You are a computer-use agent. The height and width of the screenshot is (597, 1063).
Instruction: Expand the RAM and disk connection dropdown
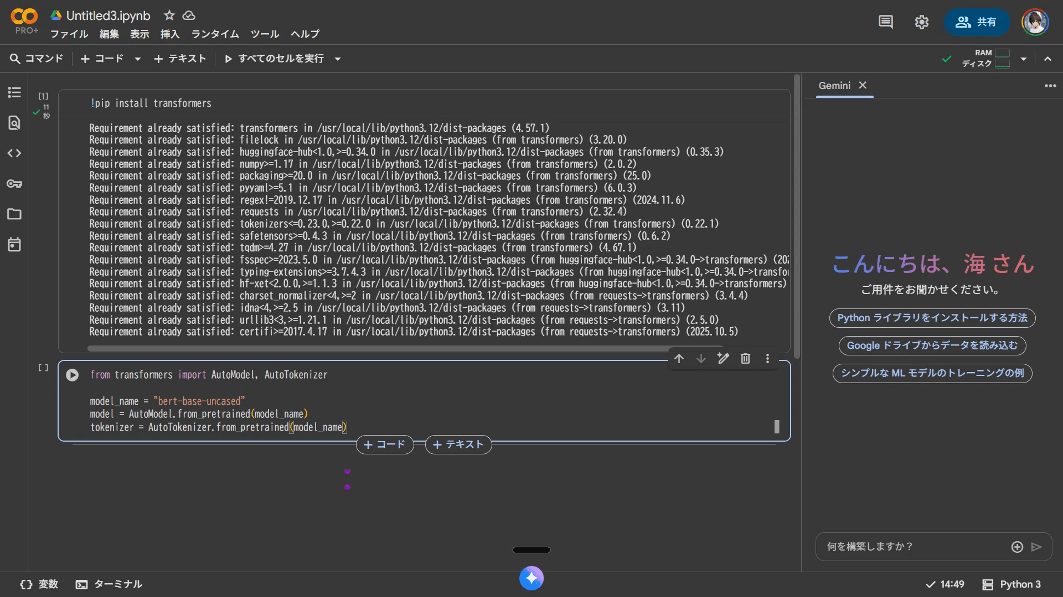click(1024, 59)
